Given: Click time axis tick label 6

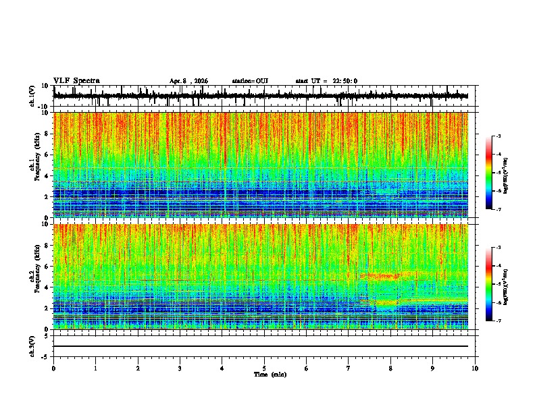Looking at the screenshot, I should click(306, 368).
